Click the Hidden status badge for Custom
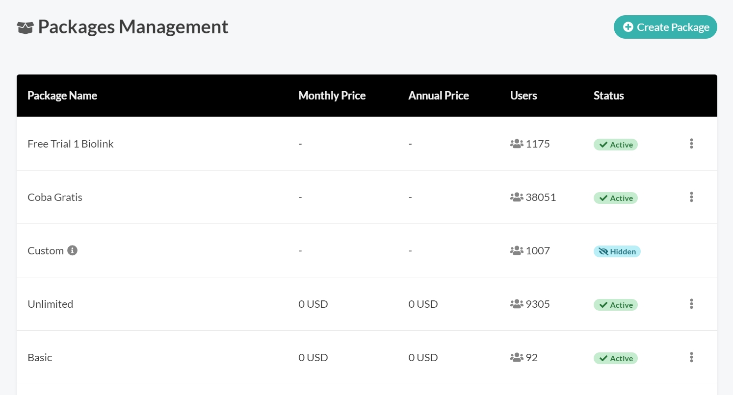 coord(617,251)
